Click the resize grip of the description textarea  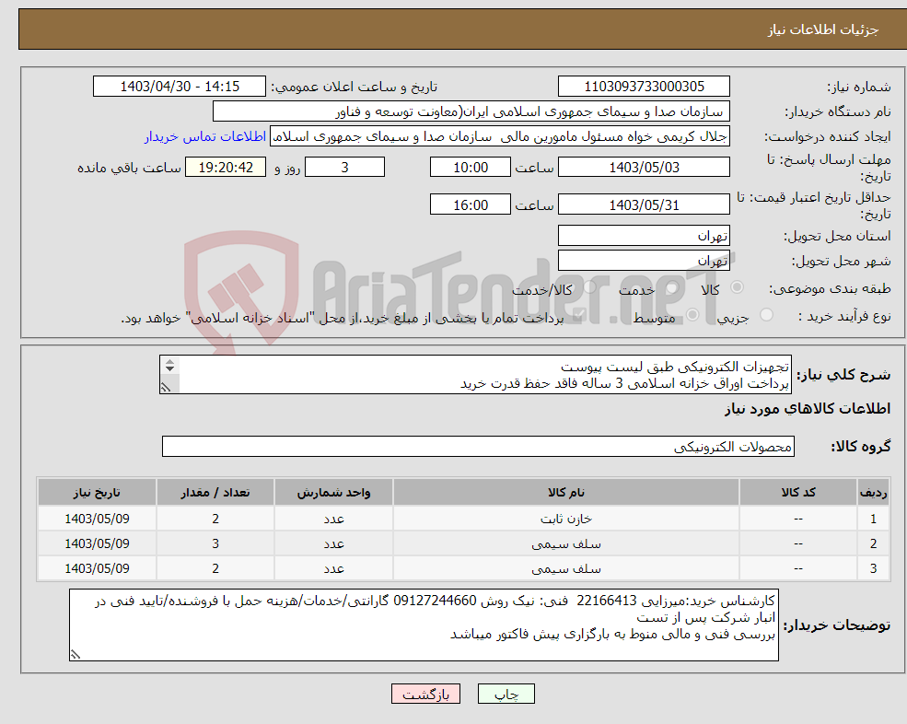tap(166, 388)
